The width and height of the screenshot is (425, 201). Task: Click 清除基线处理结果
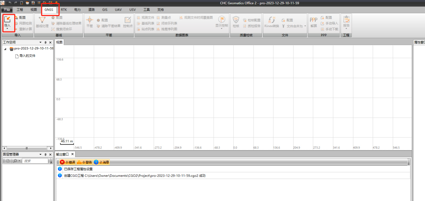point(66,23)
